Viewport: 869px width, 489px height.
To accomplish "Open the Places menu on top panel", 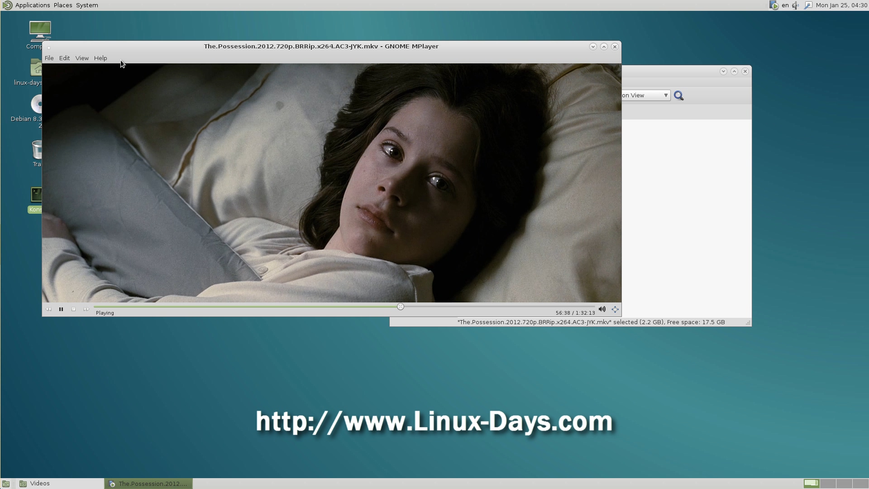I will pos(63,5).
